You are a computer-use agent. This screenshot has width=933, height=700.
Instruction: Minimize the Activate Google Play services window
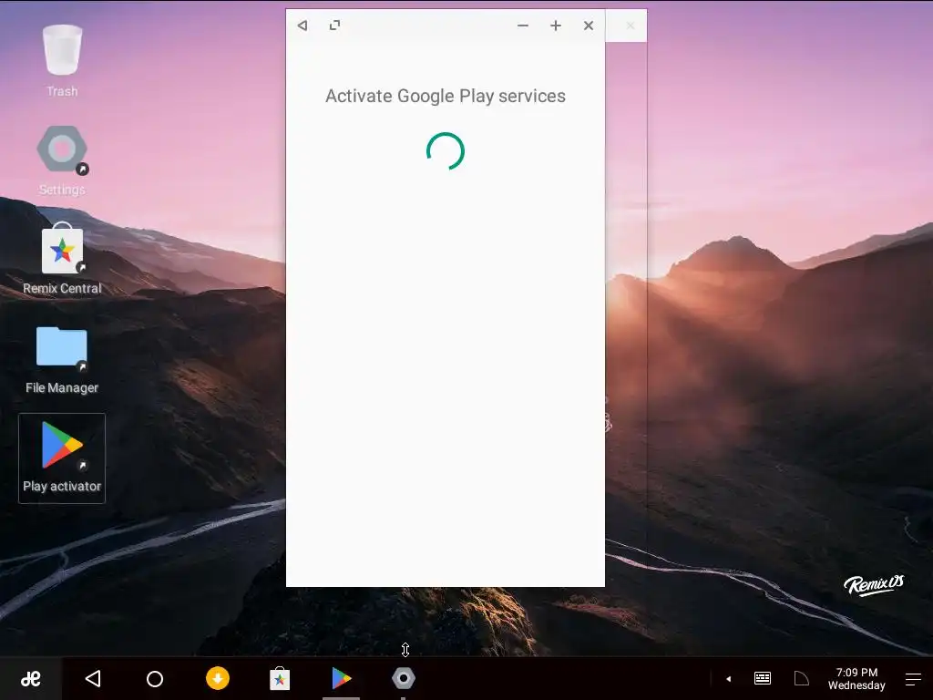click(523, 26)
